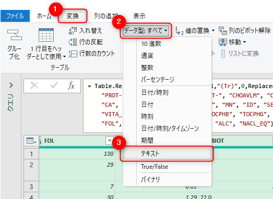This screenshot has height=199, width=273.
Task: Click the 列のピボット解除 label
Action: point(250,31)
